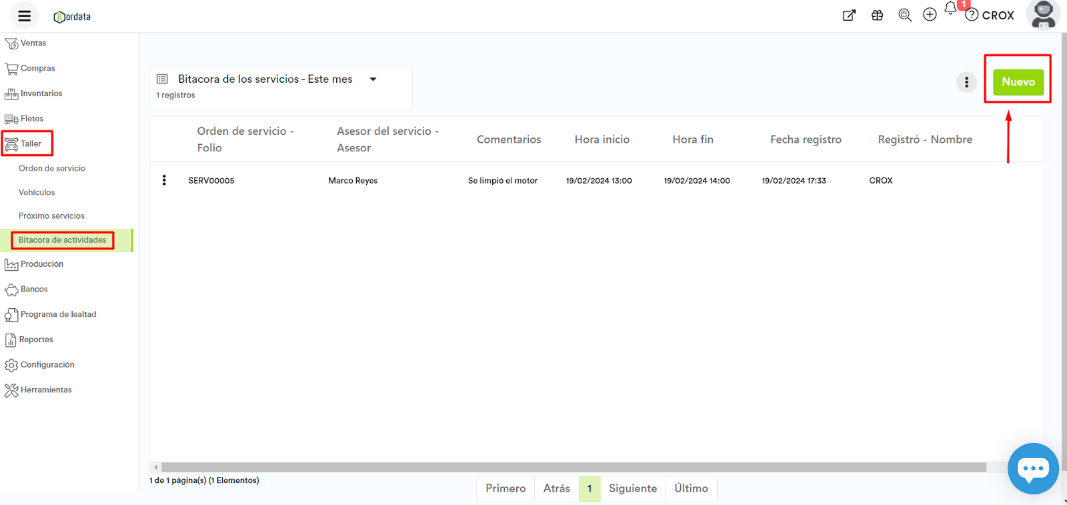Open the hamburger menu icon
The image size is (1067, 505).
click(25, 16)
